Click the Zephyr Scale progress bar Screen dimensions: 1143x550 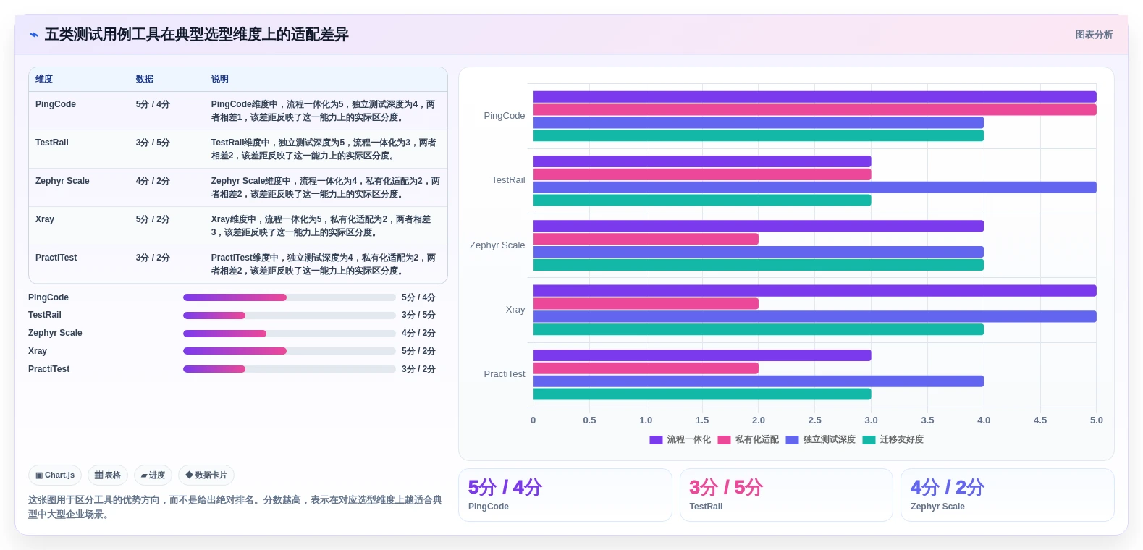pyautogui.click(x=290, y=334)
